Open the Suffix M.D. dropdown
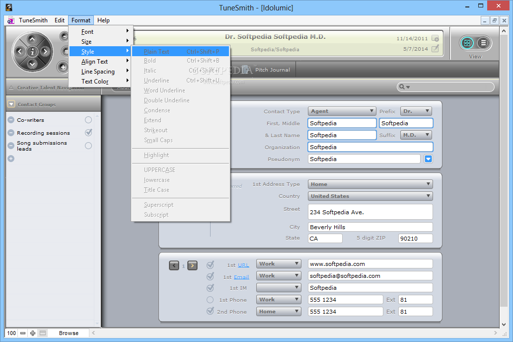The height and width of the screenshot is (342, 513). [416, 135]
